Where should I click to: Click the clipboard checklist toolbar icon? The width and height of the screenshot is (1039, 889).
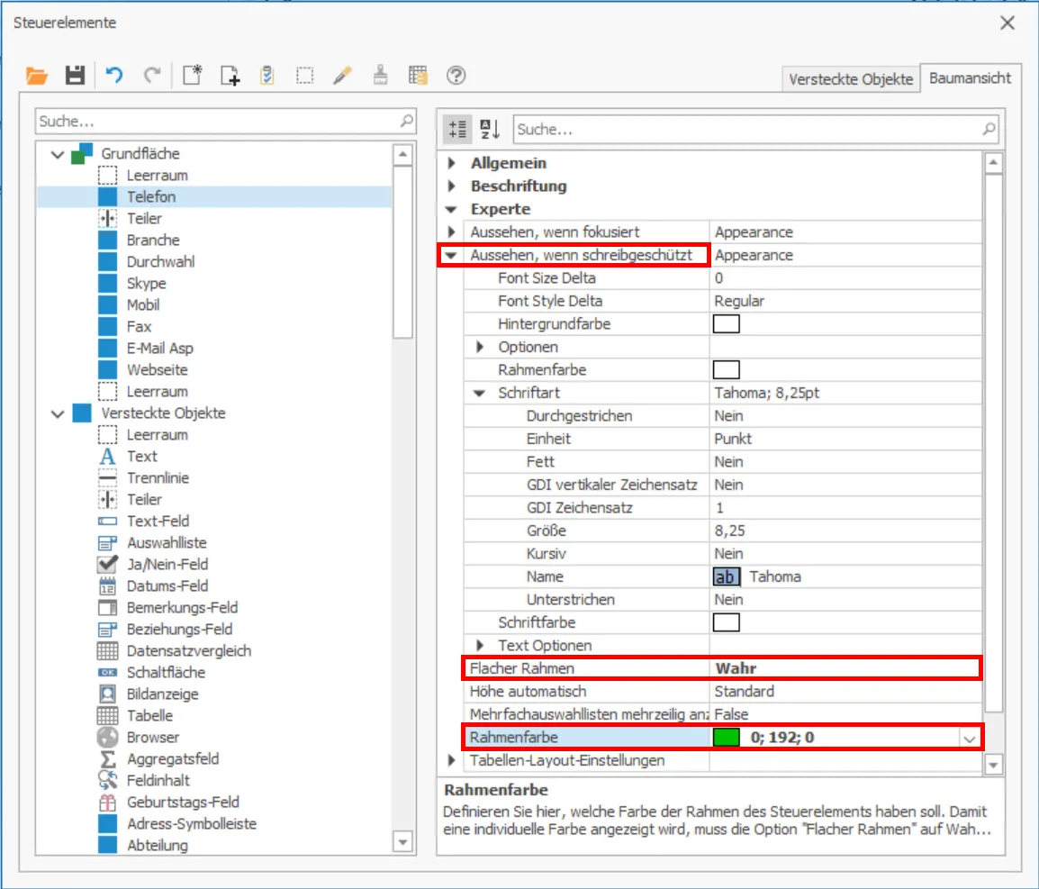click(x=267, y=76)
